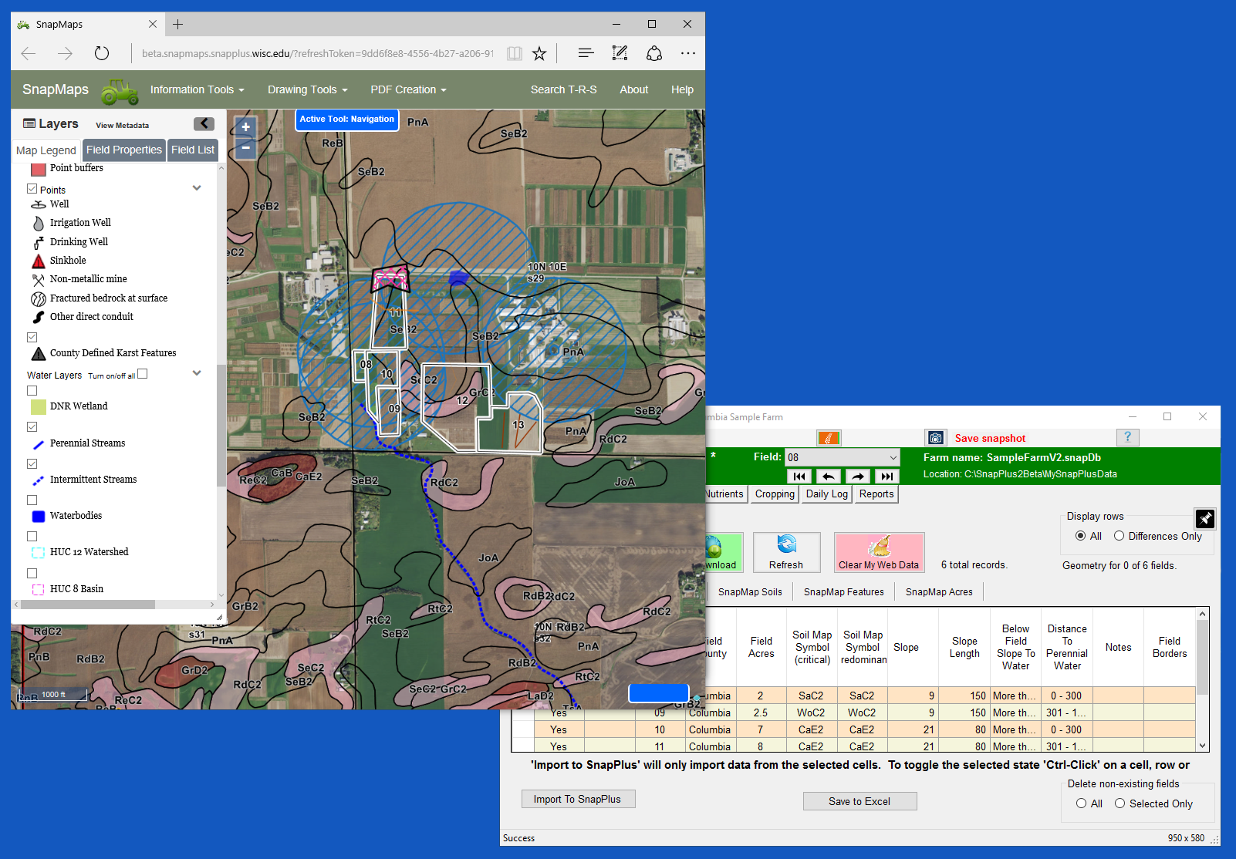The width and height of the screenshot is (1236, 859).
Task: Enable the HUC 12 Watershed checkbox
Action: (32, 537)
